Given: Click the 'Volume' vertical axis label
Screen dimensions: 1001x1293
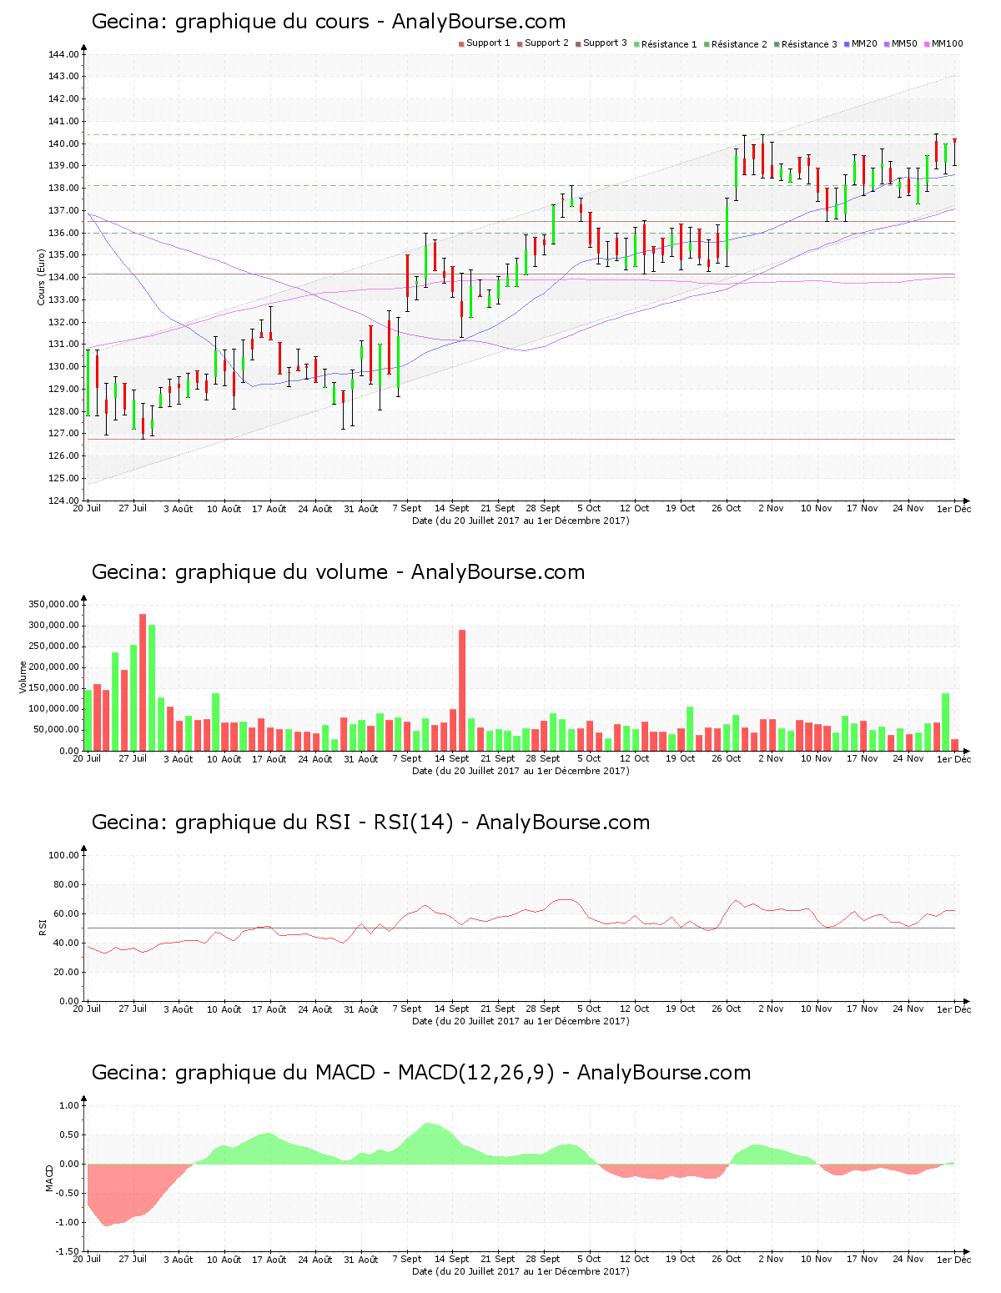Looking at the screenshot, I should pyautogui.click(x=23, y=677).
